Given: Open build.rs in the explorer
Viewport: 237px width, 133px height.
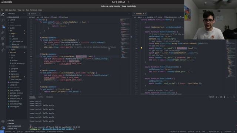Looking at the screenshot, I should (x=14, y=71).
